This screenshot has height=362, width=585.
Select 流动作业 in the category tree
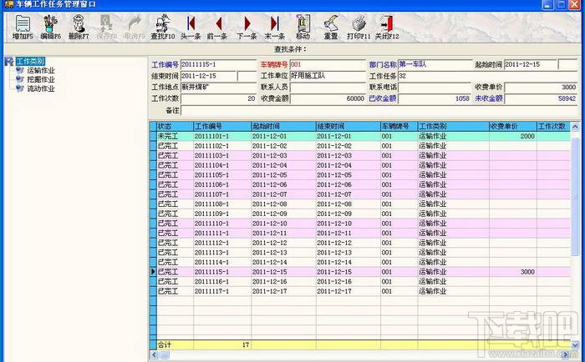pos(41,88)
